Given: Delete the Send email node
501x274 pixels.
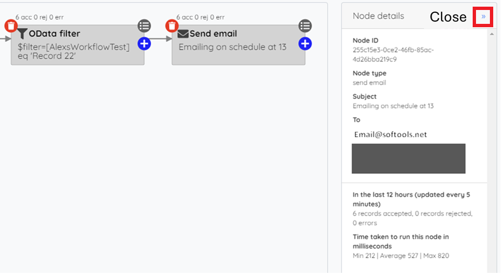Looking at the screenshot, I should (x=172, y=26).
